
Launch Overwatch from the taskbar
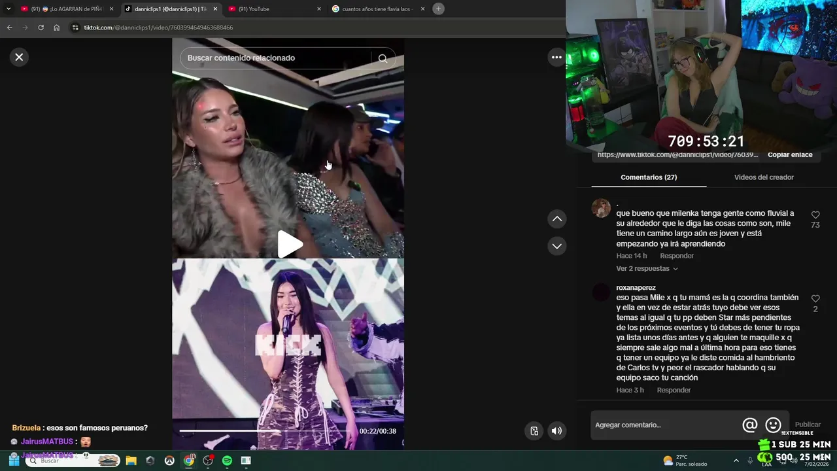tap(169, 461)
